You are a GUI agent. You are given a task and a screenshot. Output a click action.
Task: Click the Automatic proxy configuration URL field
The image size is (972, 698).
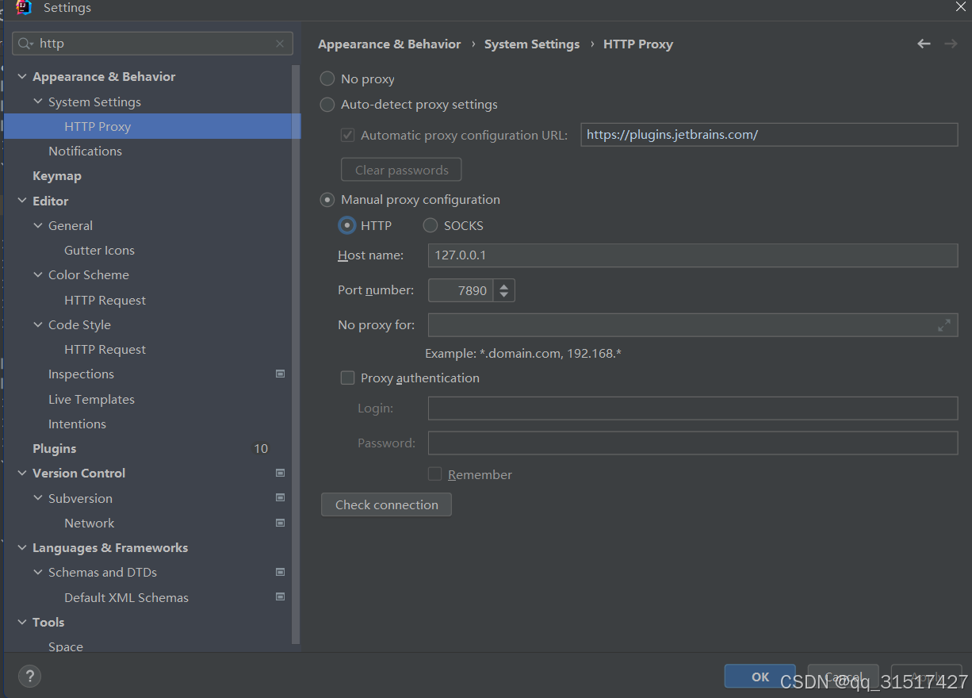coord(769,135)
